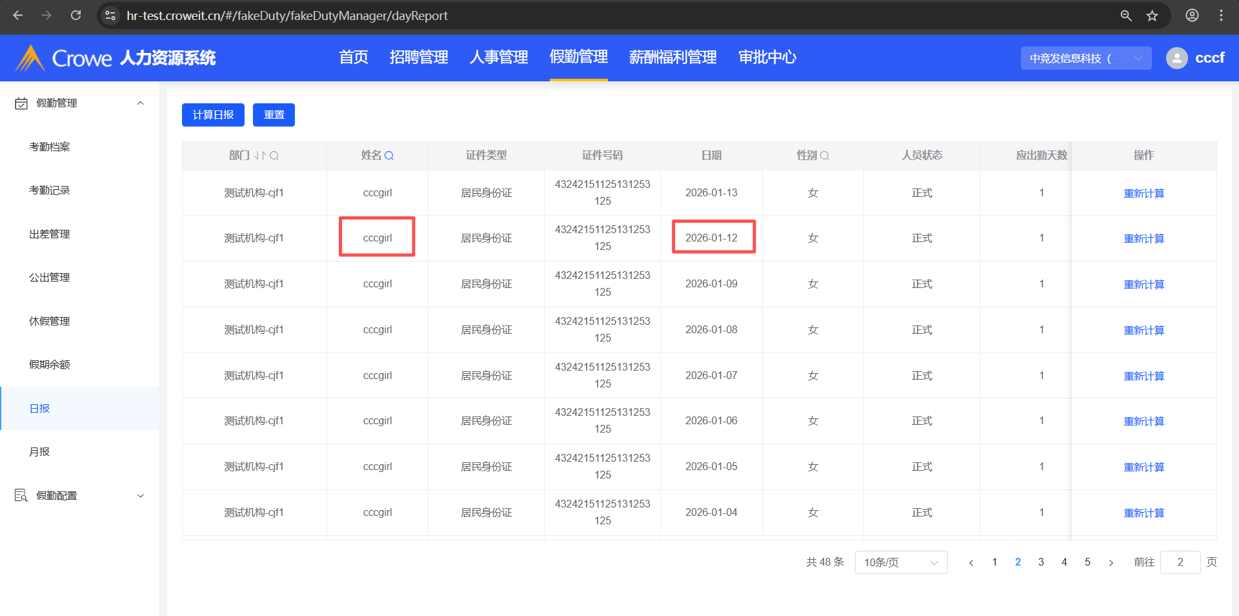Click the user avatar icon next to cccf
Screen dimensions: 1239x616
click(1176, 58)
